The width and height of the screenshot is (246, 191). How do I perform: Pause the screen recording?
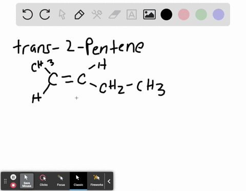13,177
